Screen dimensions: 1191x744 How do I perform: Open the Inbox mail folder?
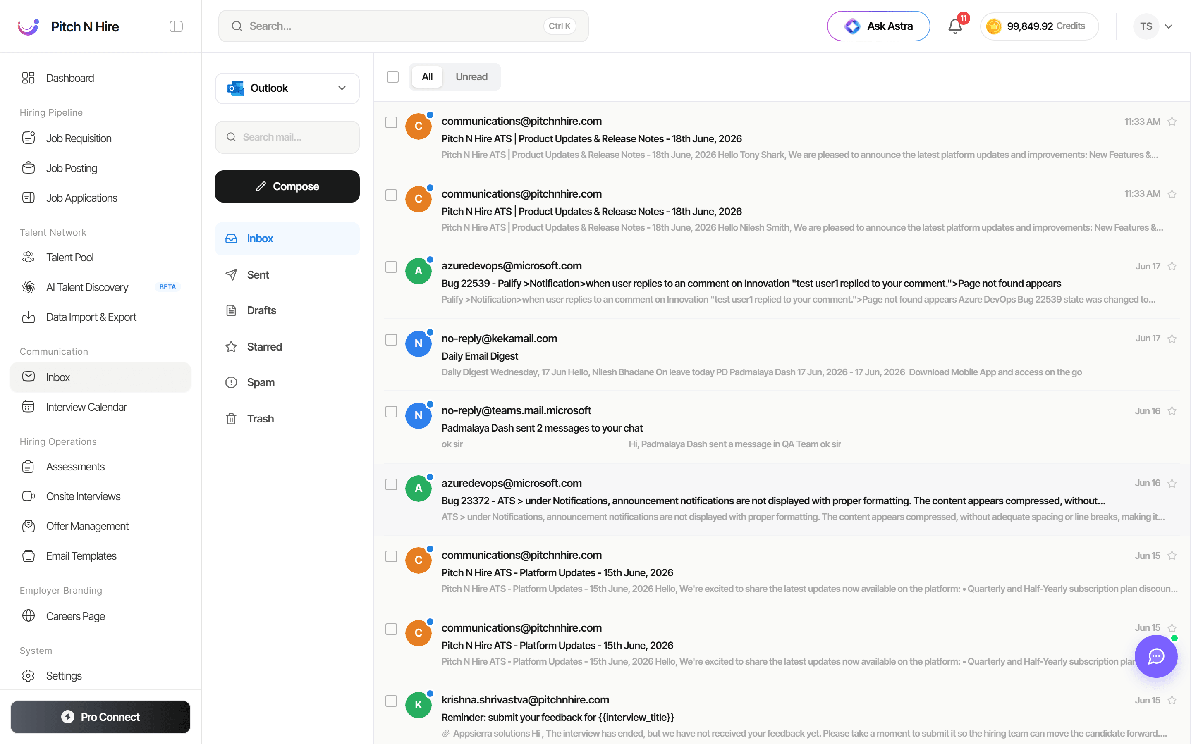click(x=287, y=238)
